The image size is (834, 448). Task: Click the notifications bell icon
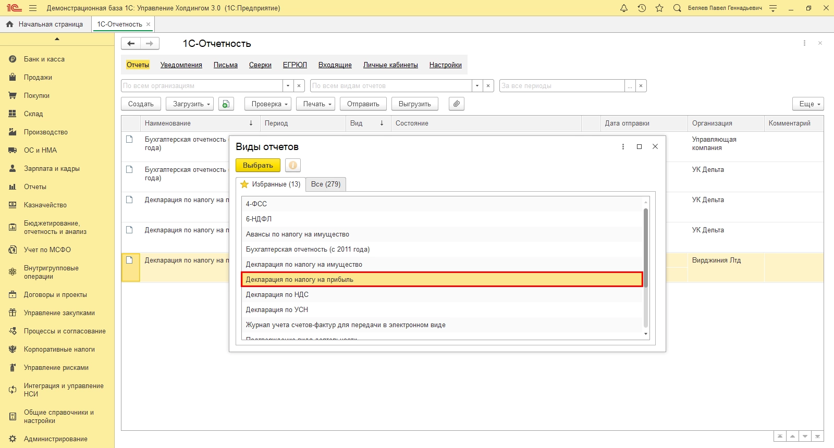point(623,8)
